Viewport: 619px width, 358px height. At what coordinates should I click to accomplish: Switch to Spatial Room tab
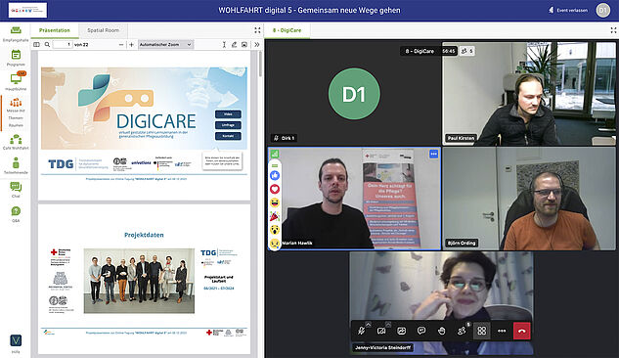pos(103,30)
